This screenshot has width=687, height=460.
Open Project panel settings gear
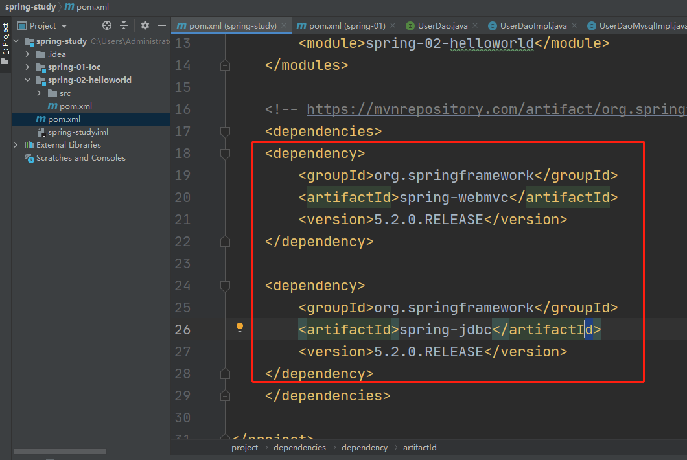[x=145, y=26]
